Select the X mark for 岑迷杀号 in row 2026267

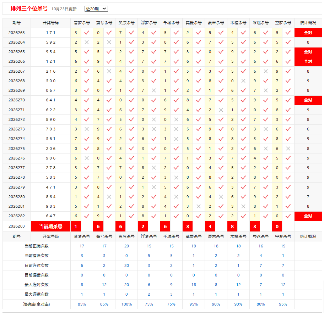[266, 71]
